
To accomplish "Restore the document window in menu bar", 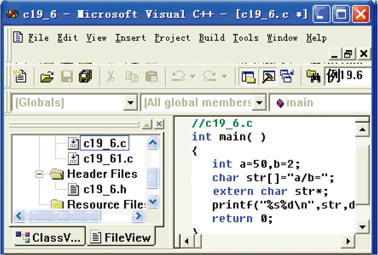I will click(x=349, y=54).
